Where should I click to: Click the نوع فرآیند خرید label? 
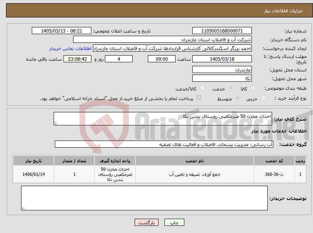point(290,98)
